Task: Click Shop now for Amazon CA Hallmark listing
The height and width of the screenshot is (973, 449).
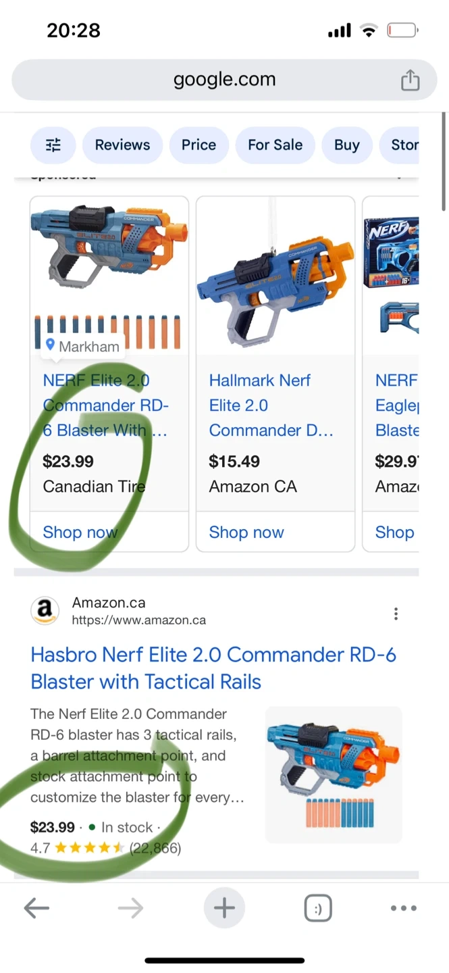Action: click(x=246, y=532)
